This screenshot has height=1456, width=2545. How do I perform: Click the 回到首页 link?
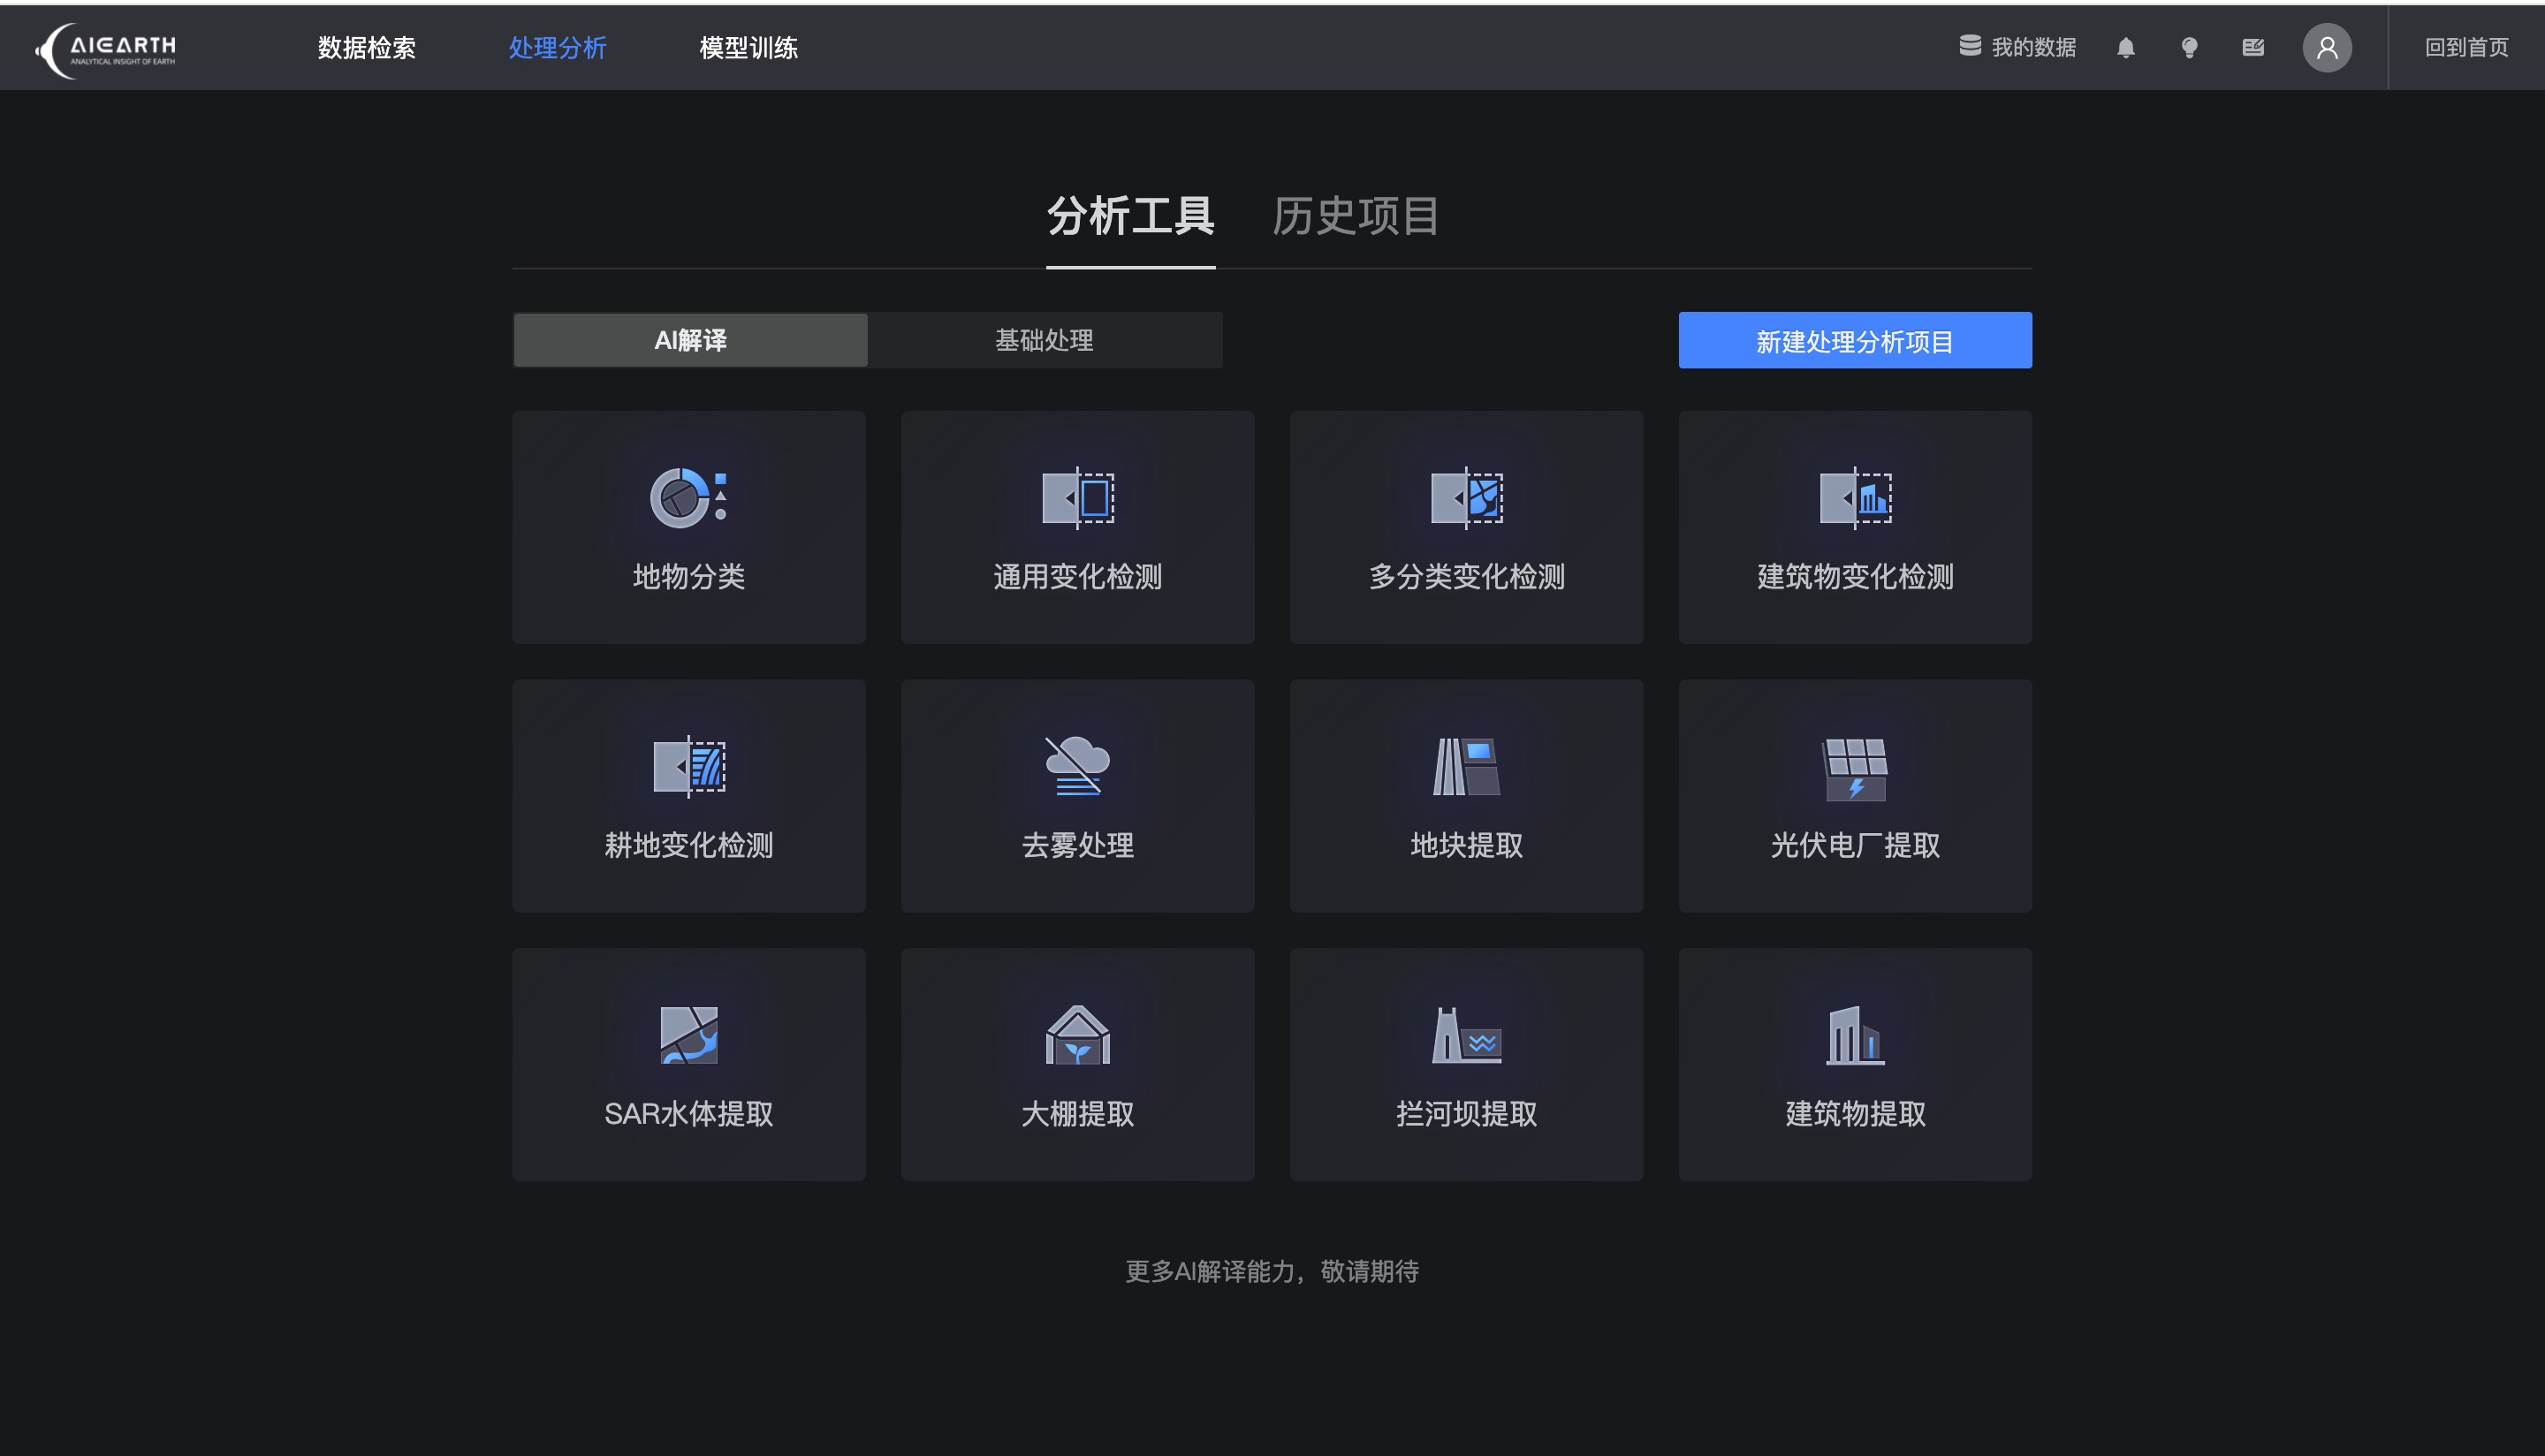(x=2466, y=48)
